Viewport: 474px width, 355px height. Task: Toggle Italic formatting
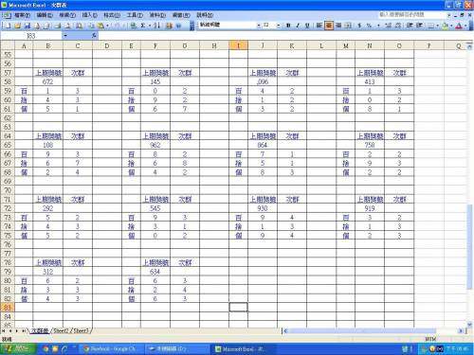(298, 26)
